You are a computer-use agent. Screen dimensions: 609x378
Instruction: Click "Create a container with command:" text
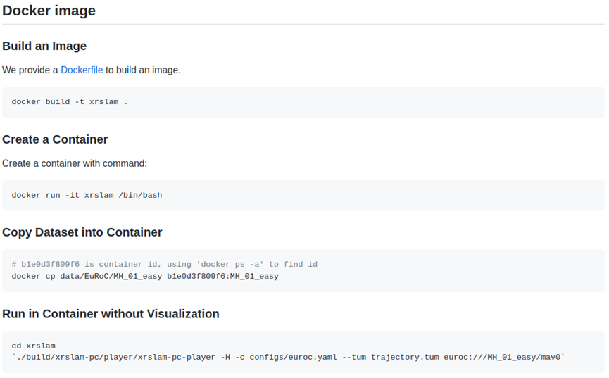pos(75,163)
